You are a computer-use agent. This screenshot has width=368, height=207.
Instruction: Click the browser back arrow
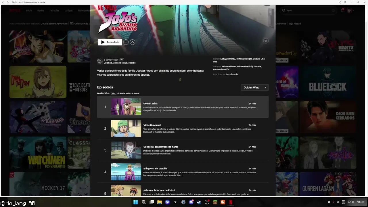(x=3, y=2)
